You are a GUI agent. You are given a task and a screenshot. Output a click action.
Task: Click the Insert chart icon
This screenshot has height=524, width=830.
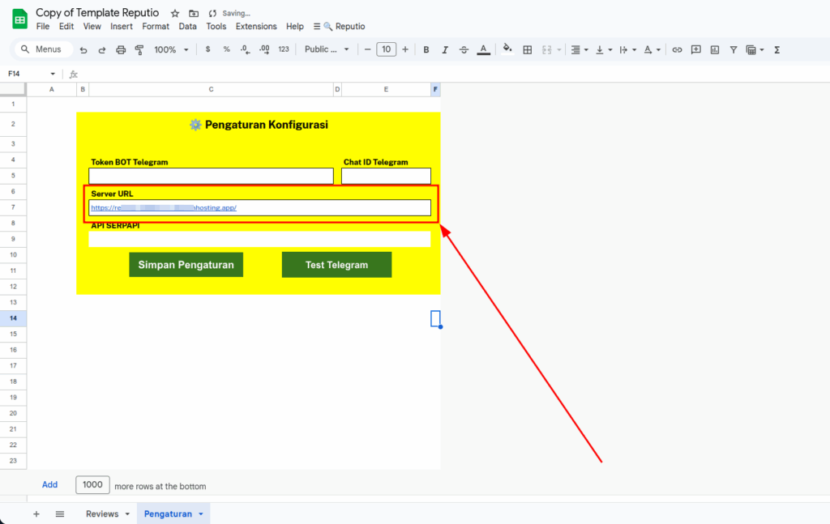pyautogui.click(x=714, y=49)
